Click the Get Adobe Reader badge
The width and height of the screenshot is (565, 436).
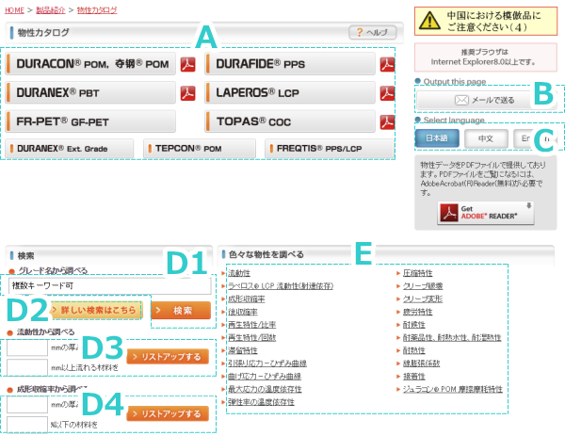[485, 213]
